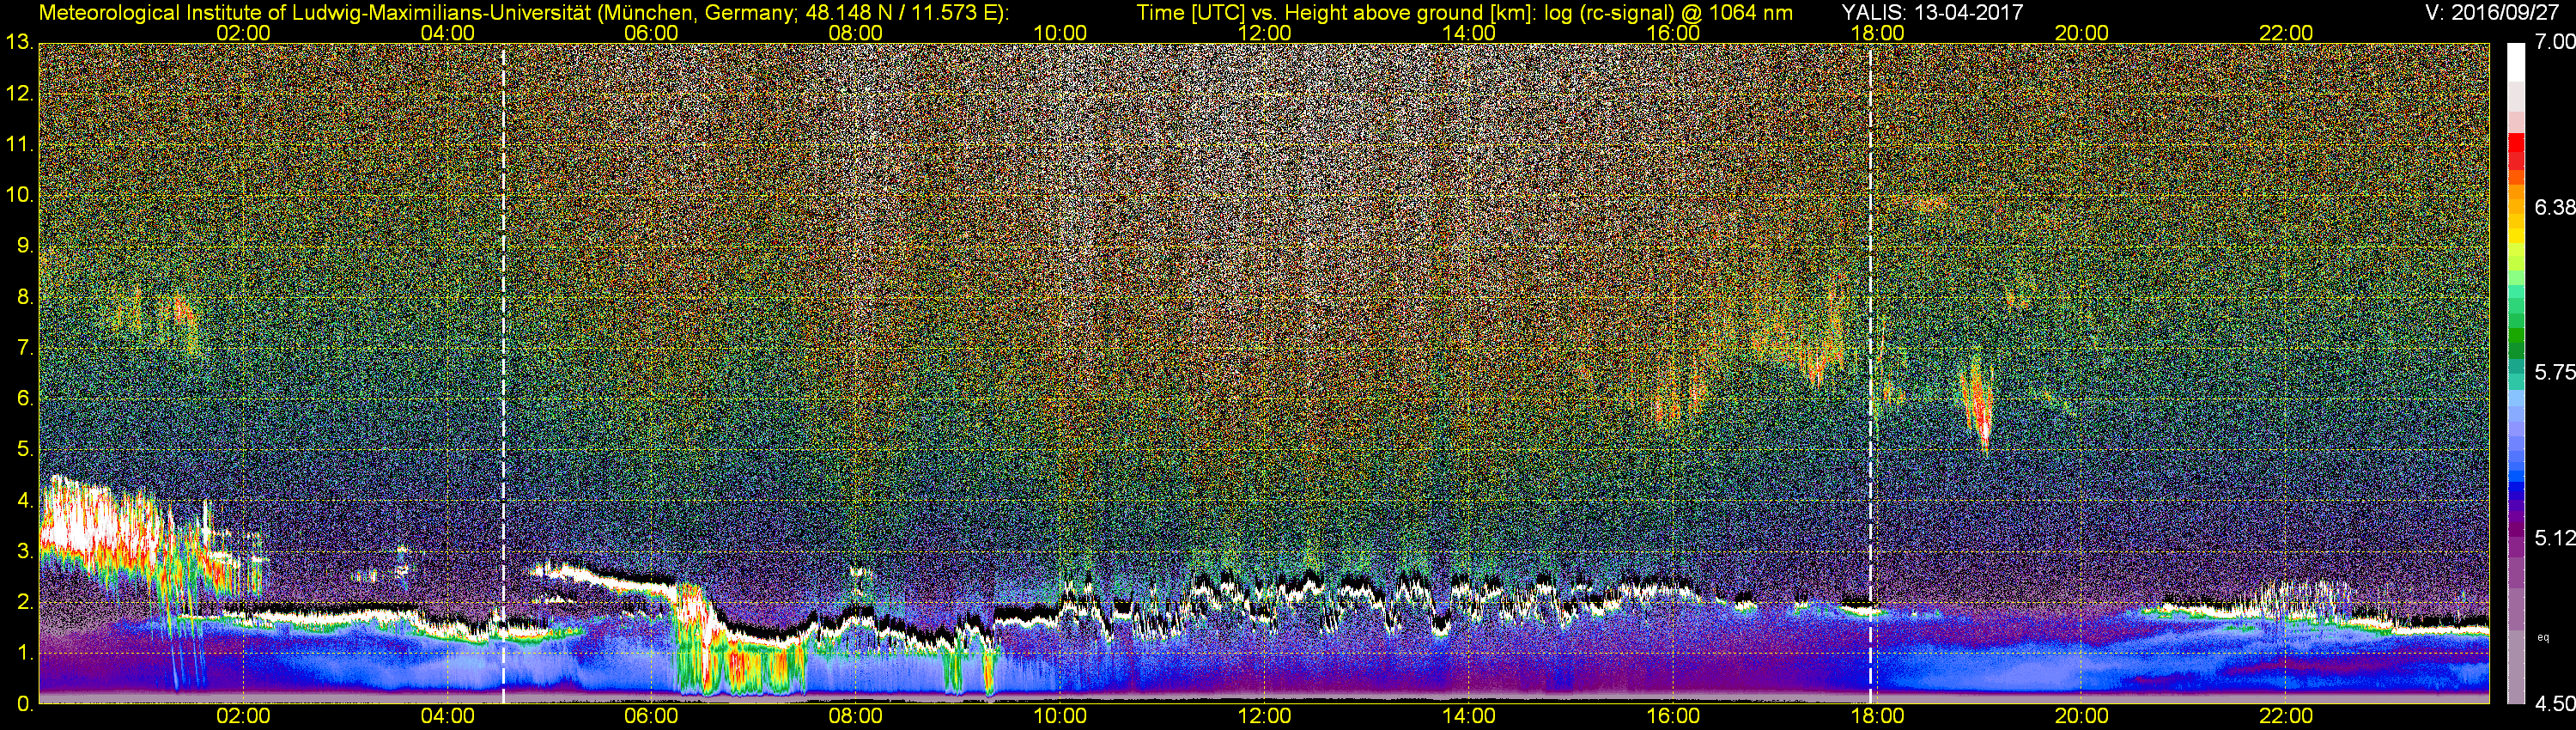Image resolution: width=2576 pixels, height=730 pixels.
Task: Click the 6.38 label on the color scale
Action: 2554,207
